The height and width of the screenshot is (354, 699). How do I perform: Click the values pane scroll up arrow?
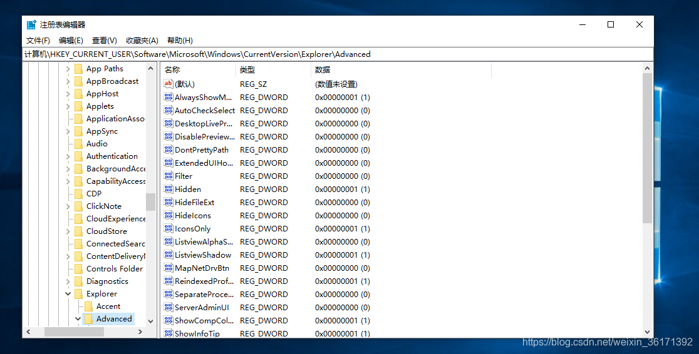click(x=647, y=69)
